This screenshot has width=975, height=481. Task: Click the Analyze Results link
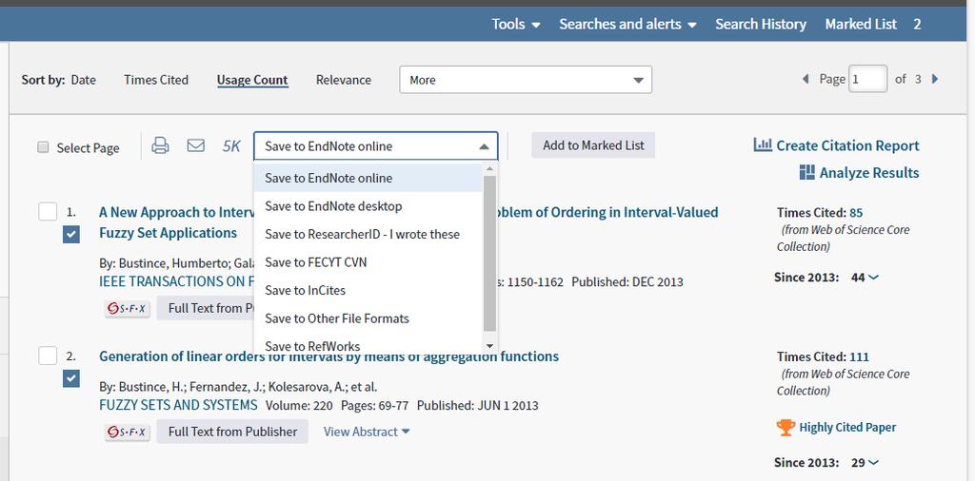pyautogui.click(x=869, y=173)
